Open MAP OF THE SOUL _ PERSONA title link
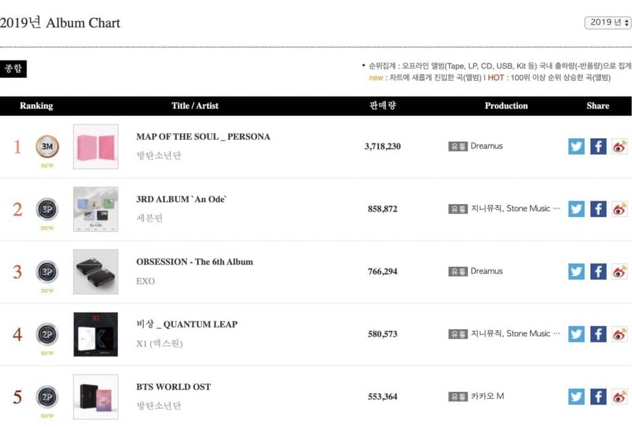 (x=203, y=136)
